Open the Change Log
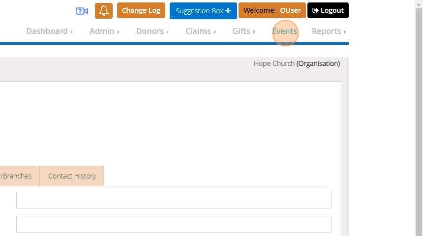The width and height of the screenshot is (423, 236). [141, 10]
